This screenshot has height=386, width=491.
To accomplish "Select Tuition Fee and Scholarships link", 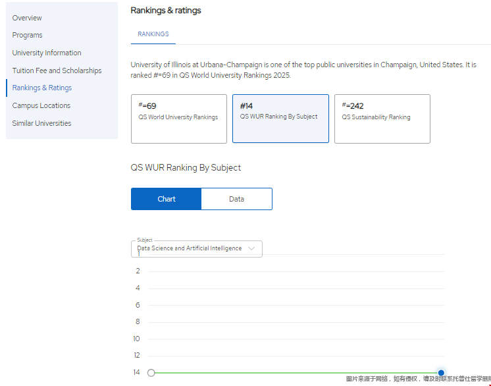I will (x=57, y=70).
